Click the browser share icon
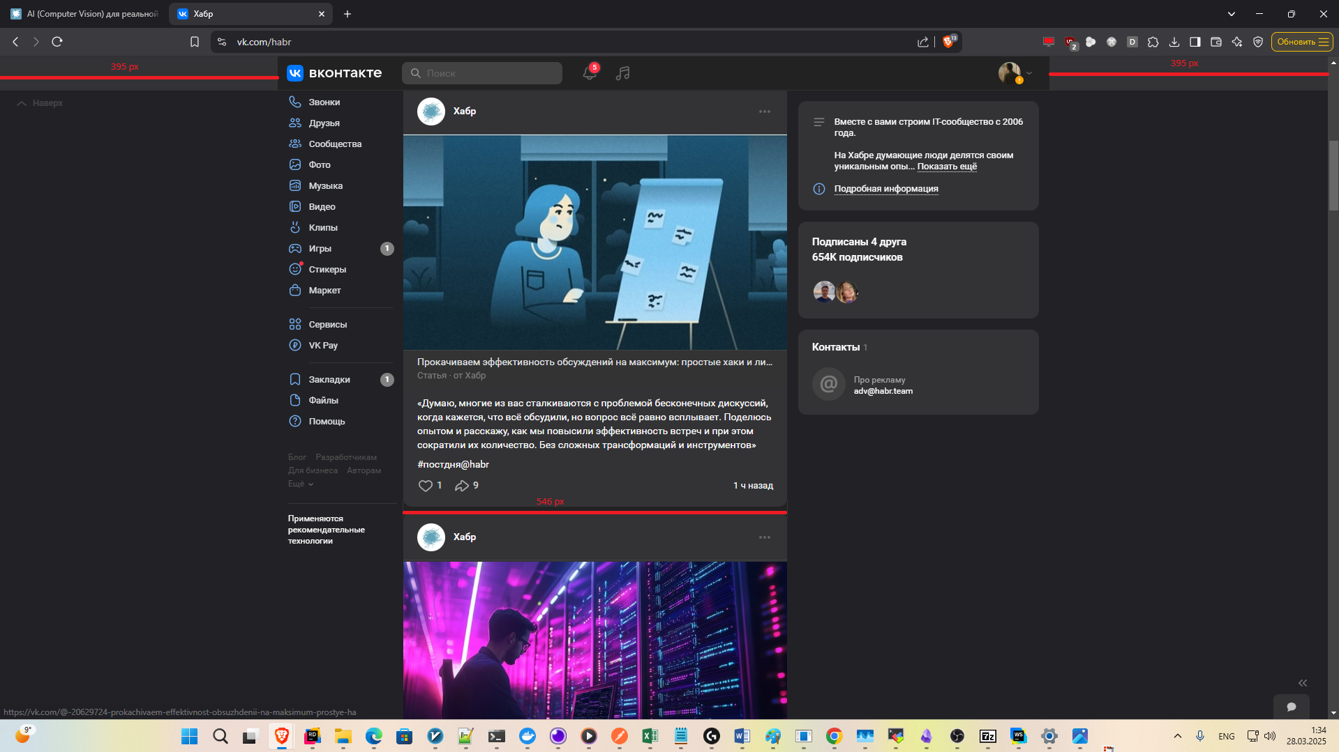Image resolution: width=1339 pixels, height=752 pixels. 923,42
